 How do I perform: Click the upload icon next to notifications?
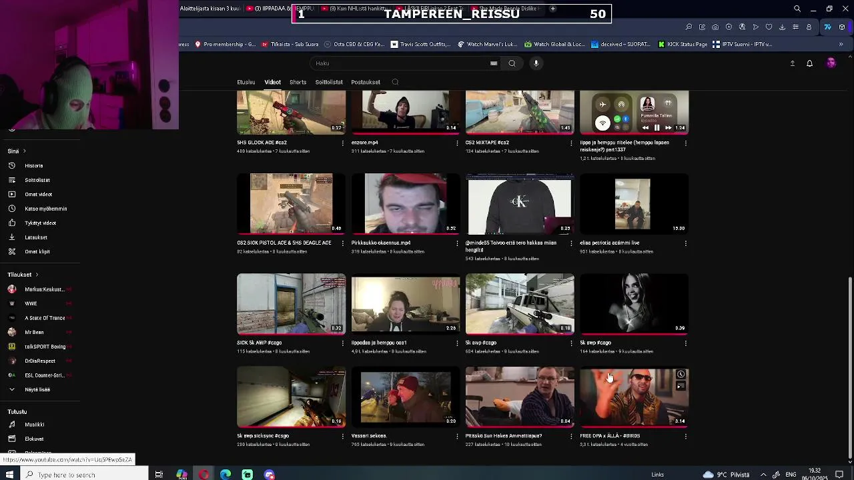tap(793, 63)
